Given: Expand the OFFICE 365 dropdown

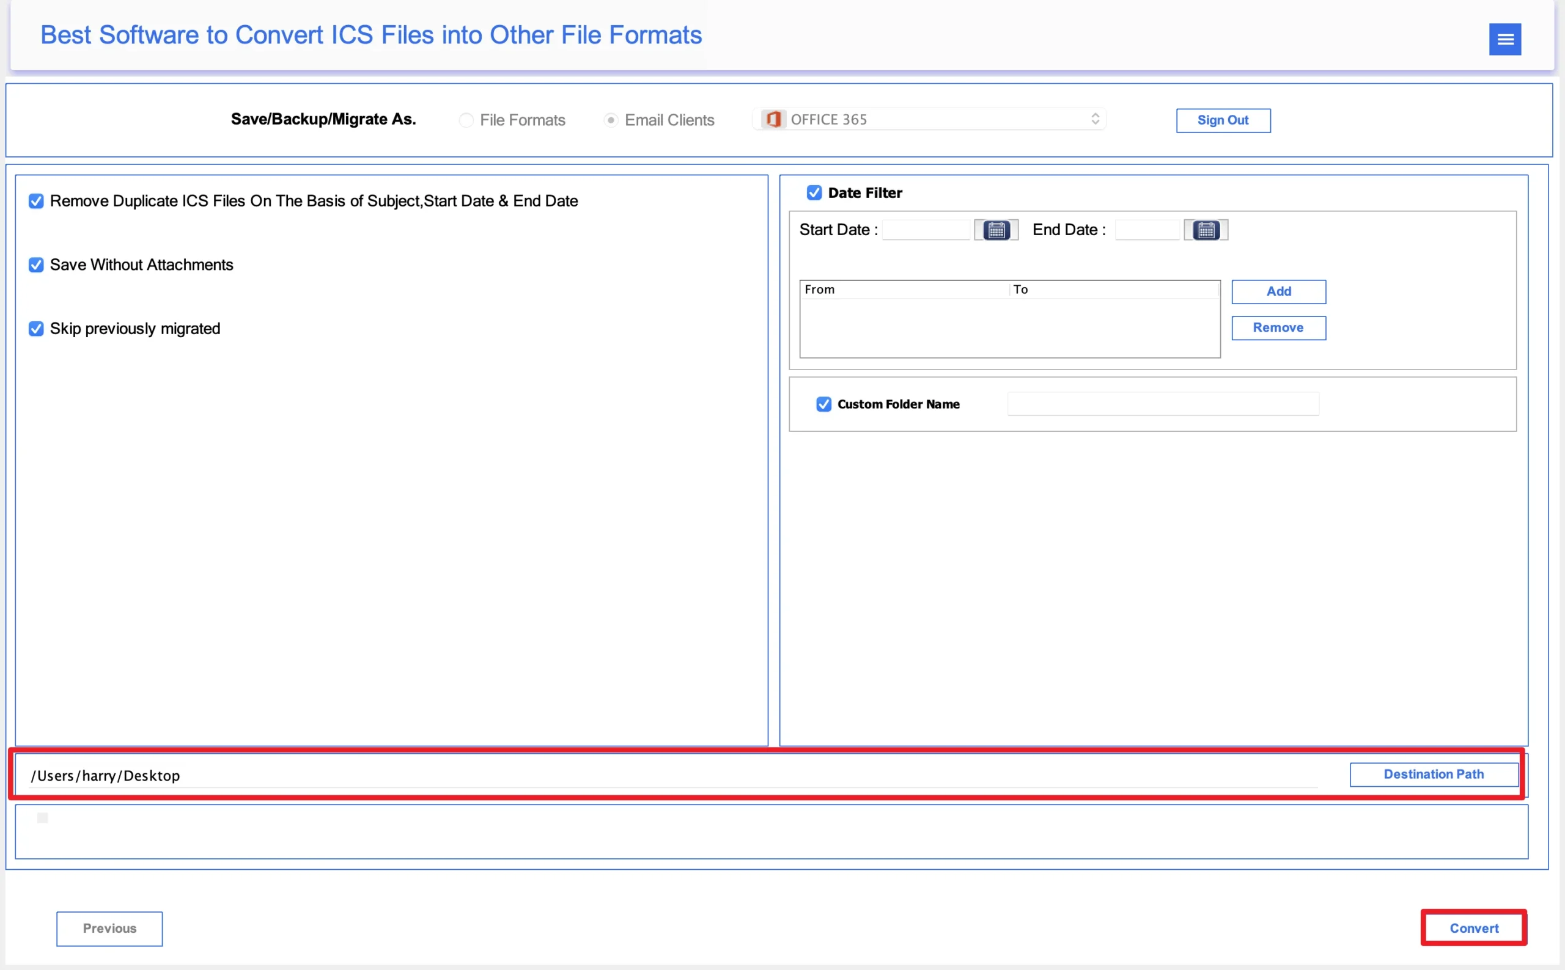Looking at the screenshot, I should [x=929, y=119].
